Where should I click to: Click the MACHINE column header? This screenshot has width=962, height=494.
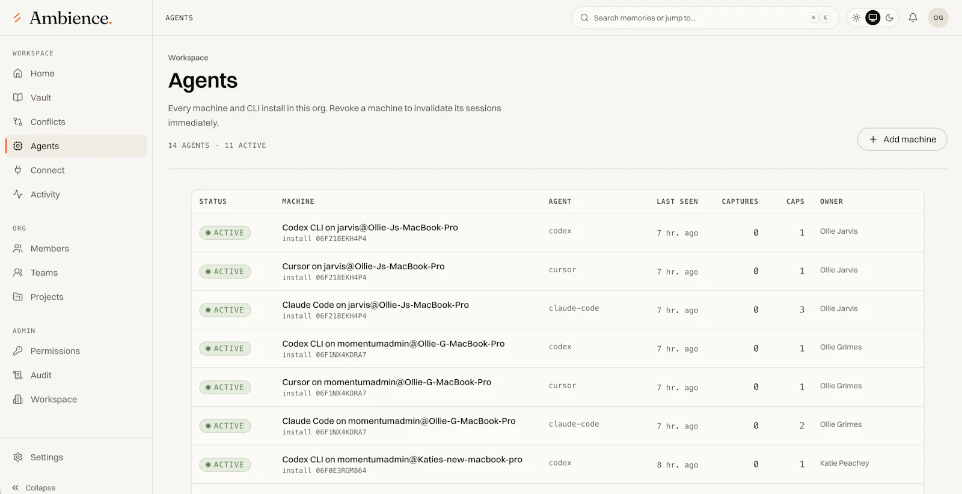click(298, 201)
